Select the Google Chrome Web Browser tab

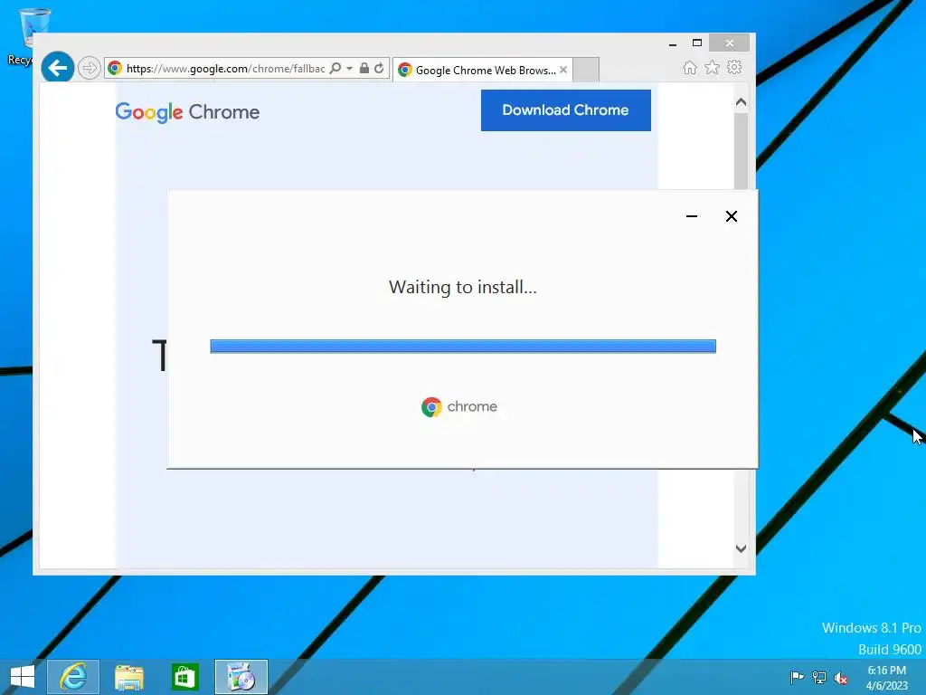coord(482,70)
